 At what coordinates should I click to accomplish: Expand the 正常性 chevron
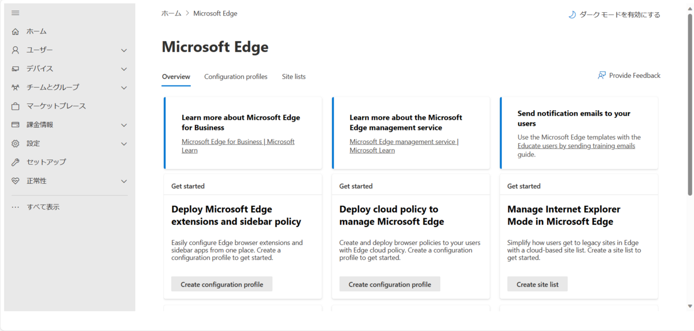(124, 181)
